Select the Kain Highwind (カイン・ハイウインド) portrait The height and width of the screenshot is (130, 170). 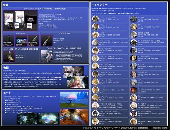133,113
